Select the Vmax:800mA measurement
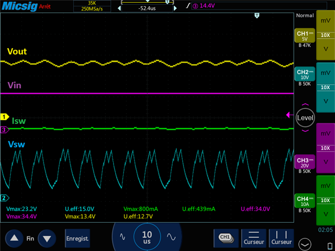Viewport: 335px width, 251px height. pos(141,209)
